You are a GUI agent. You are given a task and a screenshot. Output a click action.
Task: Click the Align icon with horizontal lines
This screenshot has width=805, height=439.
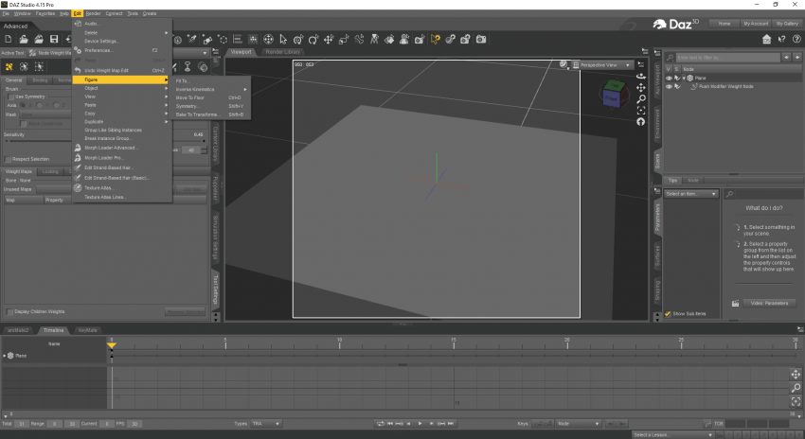click(x=238, y=40)
